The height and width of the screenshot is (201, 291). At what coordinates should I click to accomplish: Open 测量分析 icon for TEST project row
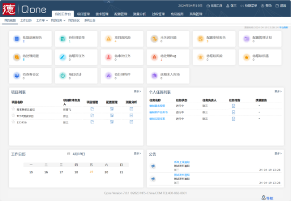click(131, 116)
